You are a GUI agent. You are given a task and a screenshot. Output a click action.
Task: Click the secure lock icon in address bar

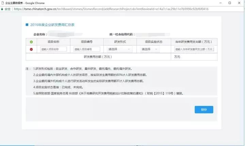[3, 9]
